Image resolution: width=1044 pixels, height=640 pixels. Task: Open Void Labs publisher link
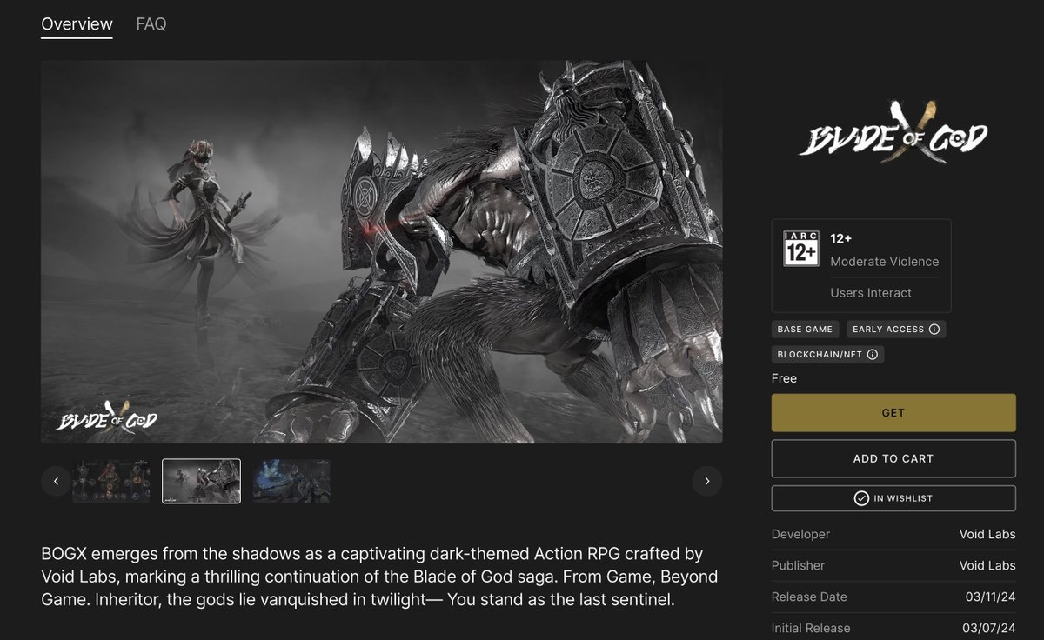pyautogui.click(x=987, y=565)
